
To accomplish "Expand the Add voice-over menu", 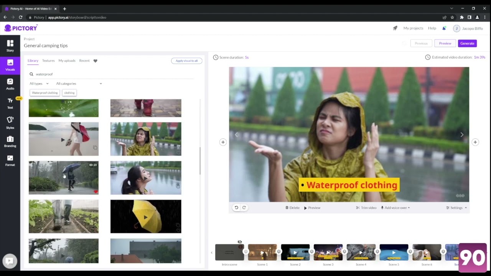I will click(x=395, y=208).
